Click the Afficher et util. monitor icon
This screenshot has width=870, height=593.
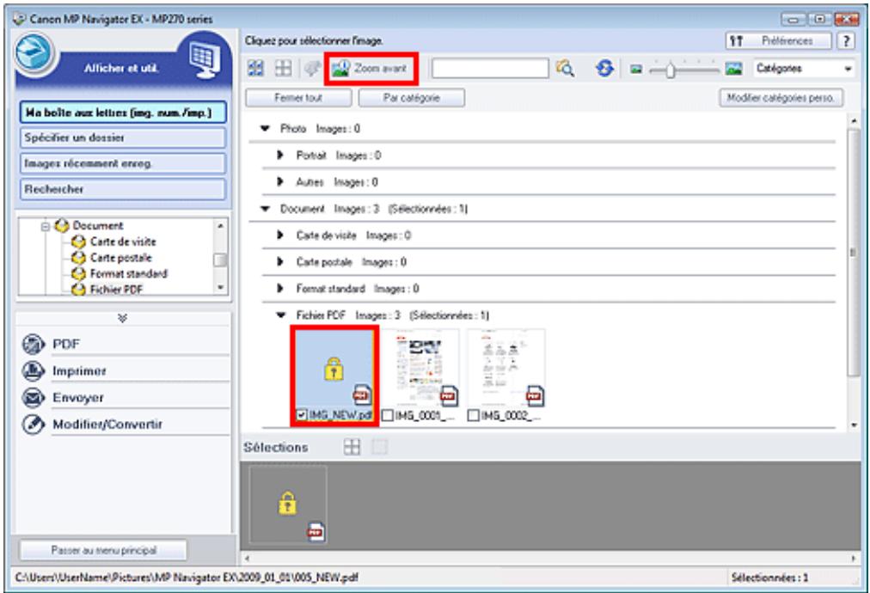click(x=205, y=58)
